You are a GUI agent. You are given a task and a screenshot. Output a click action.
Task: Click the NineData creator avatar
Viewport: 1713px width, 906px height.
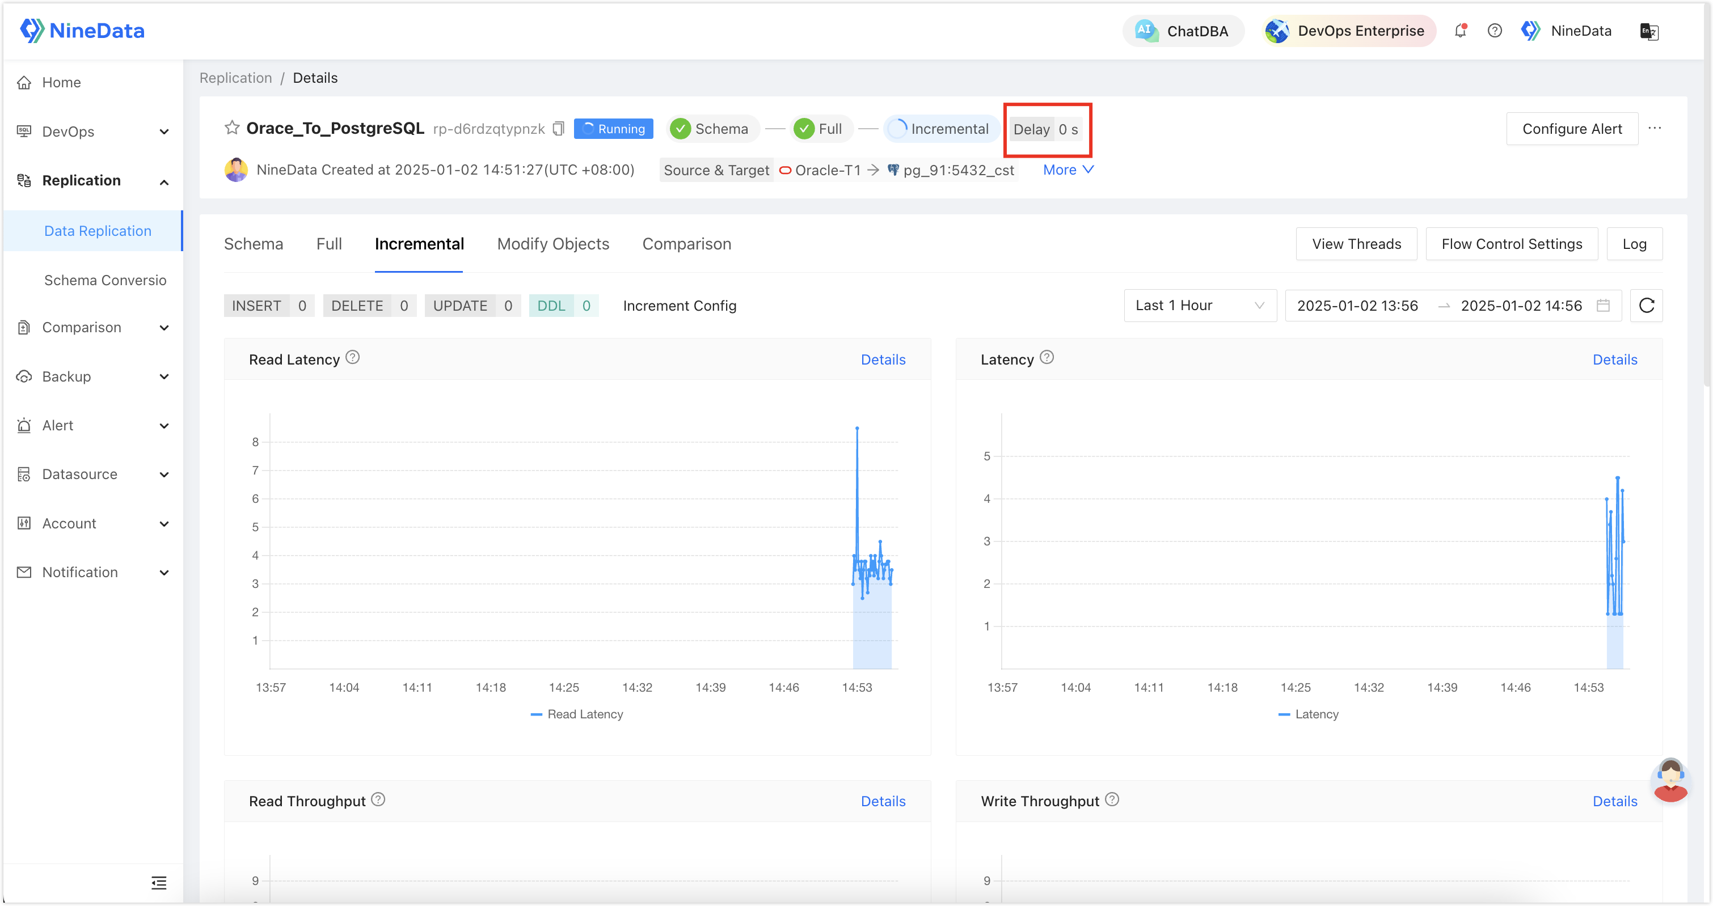click(x=236, y=170)
